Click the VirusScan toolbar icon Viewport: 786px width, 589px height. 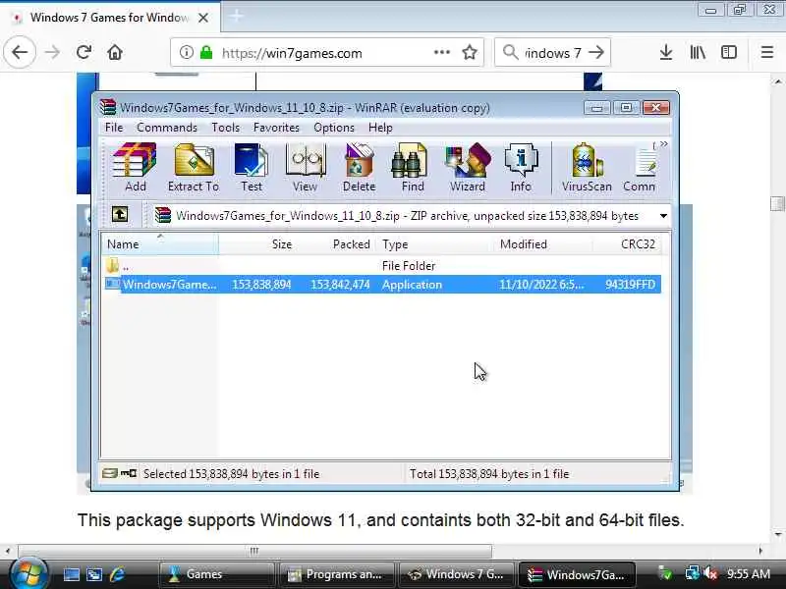point(587,167)
